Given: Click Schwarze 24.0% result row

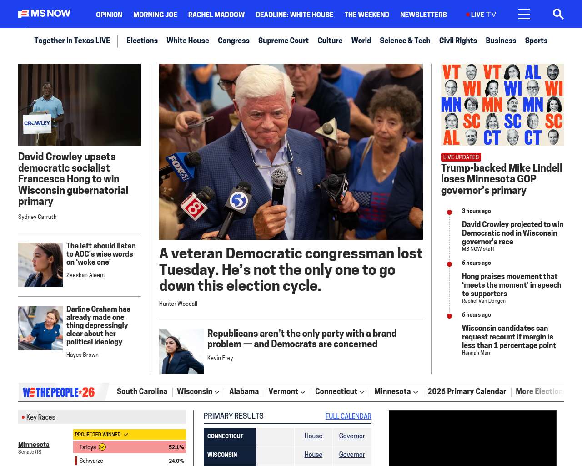Looking at the screenshot, I should pos(130,461).
